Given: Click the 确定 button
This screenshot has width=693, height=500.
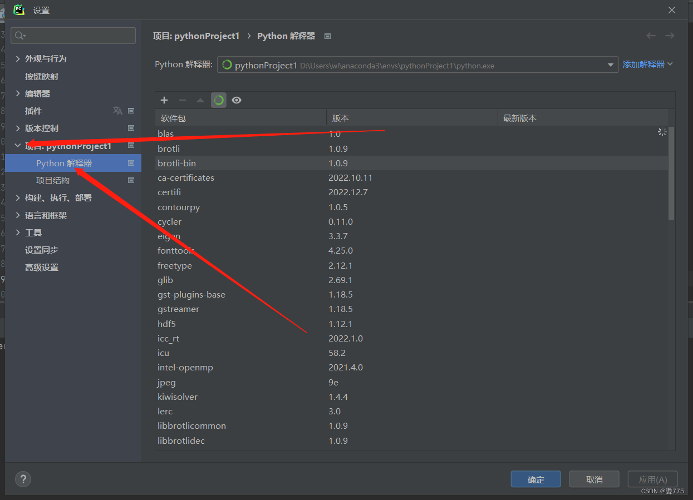Looking at the screenshot, I should (x=536, y=479).
